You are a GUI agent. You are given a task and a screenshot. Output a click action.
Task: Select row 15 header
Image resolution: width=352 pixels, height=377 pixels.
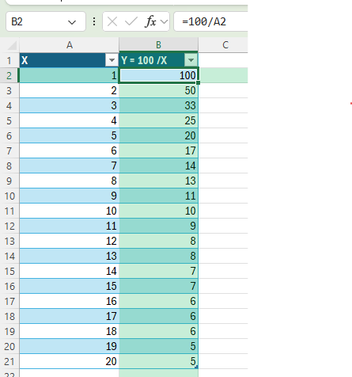(x=9, y=271)
